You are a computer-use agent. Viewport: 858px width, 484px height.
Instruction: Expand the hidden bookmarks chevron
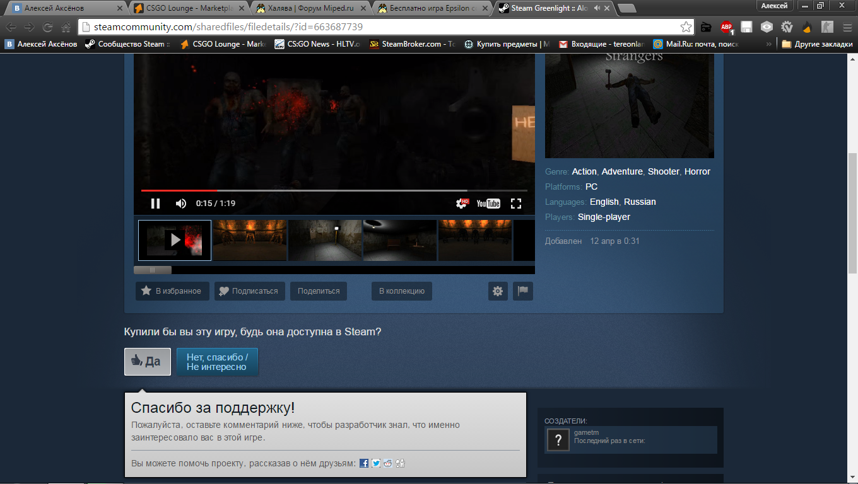[769, 44]
